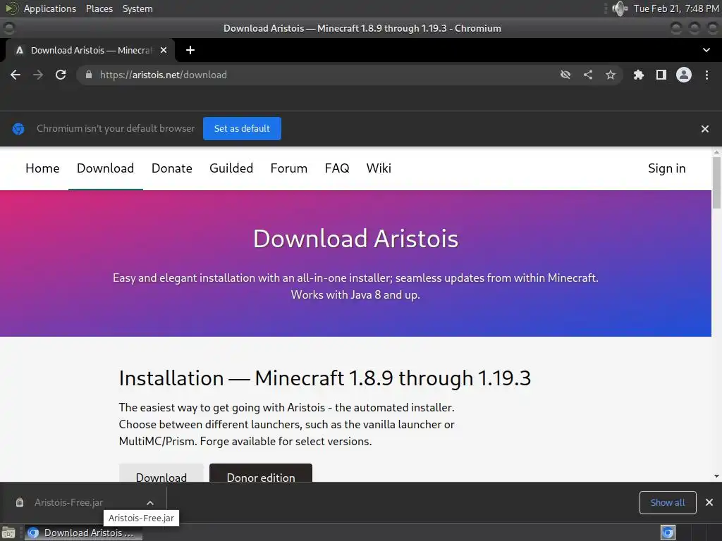Open the Places system menu

(x=99, y=8)
